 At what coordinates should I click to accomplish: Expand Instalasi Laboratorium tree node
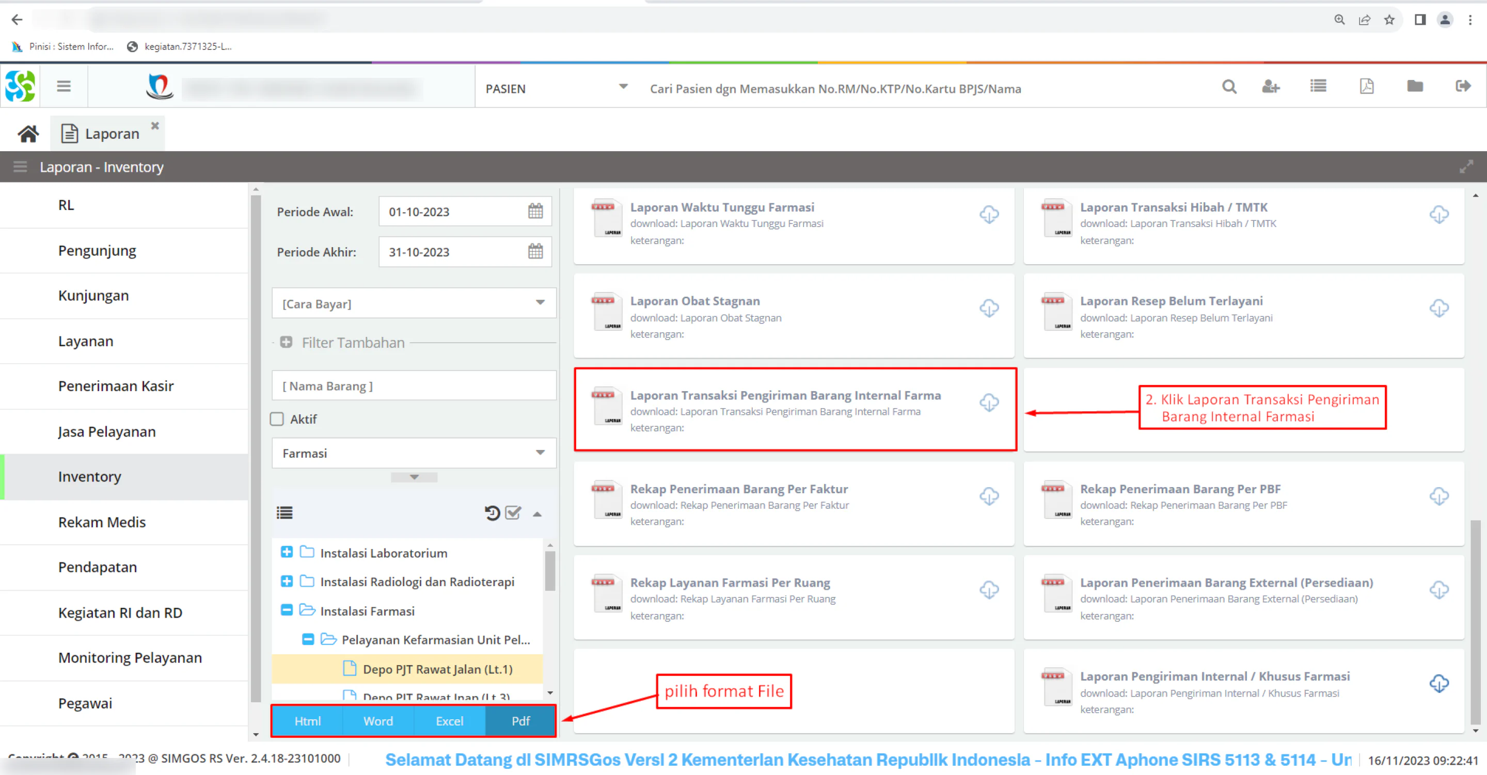(287, 553)
